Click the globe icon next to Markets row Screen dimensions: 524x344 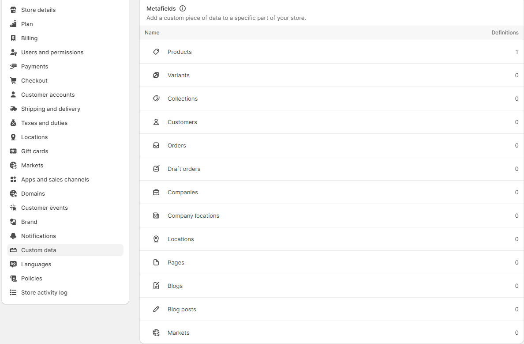pyautogui.click(x=156, y=333)
